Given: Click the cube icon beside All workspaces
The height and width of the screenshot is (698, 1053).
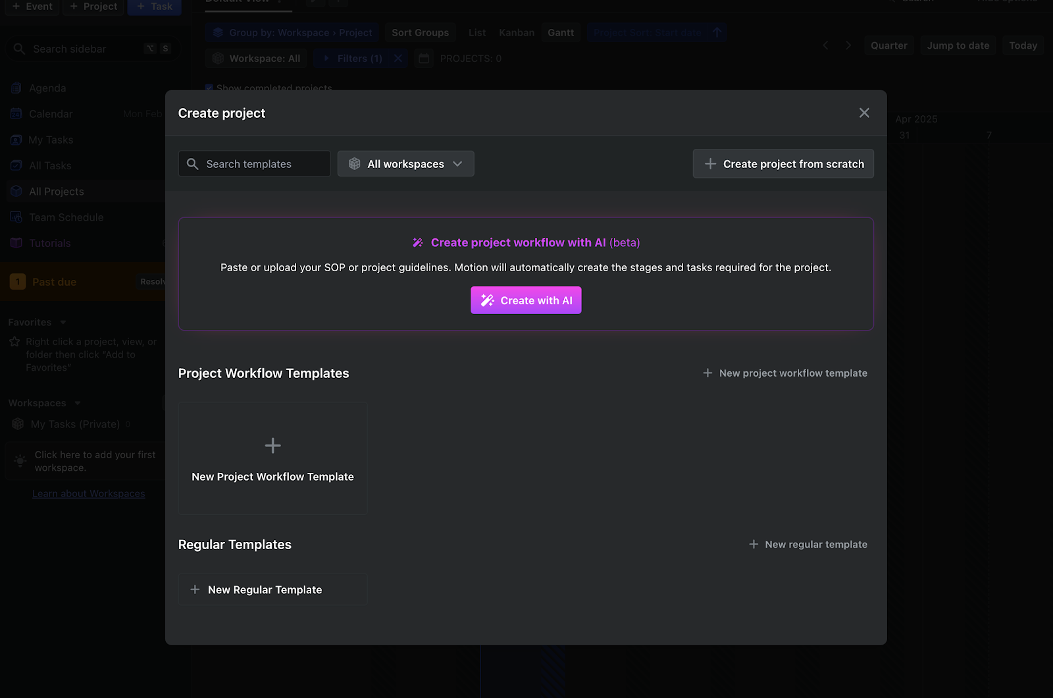Looking at the screenshot, I should 355,164.
